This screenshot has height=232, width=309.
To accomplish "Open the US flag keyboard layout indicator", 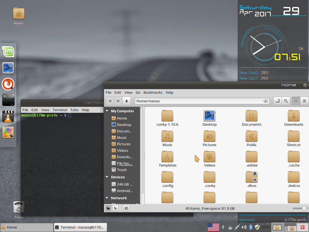I will (x=214, y=227).
